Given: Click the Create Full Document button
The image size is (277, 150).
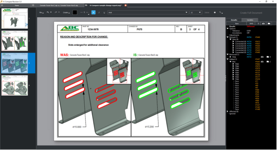Looking at the screenshot, I should click(x=251, y=13).
